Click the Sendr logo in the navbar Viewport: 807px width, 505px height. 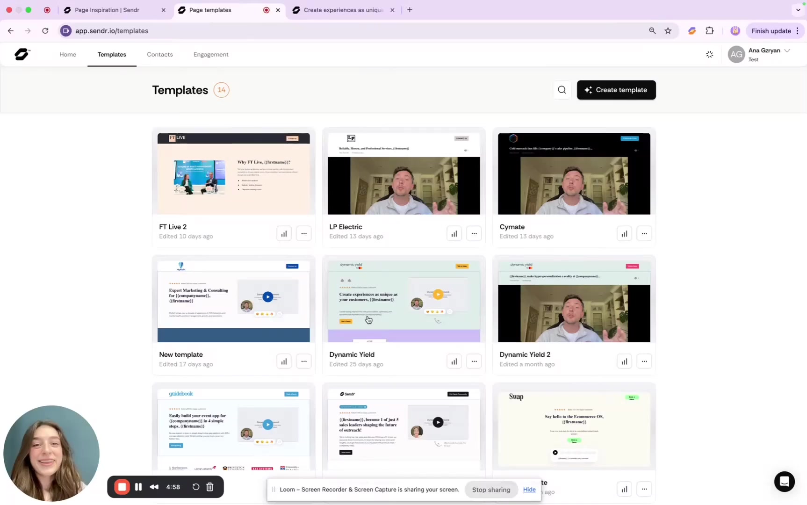(x=22, y=54)
